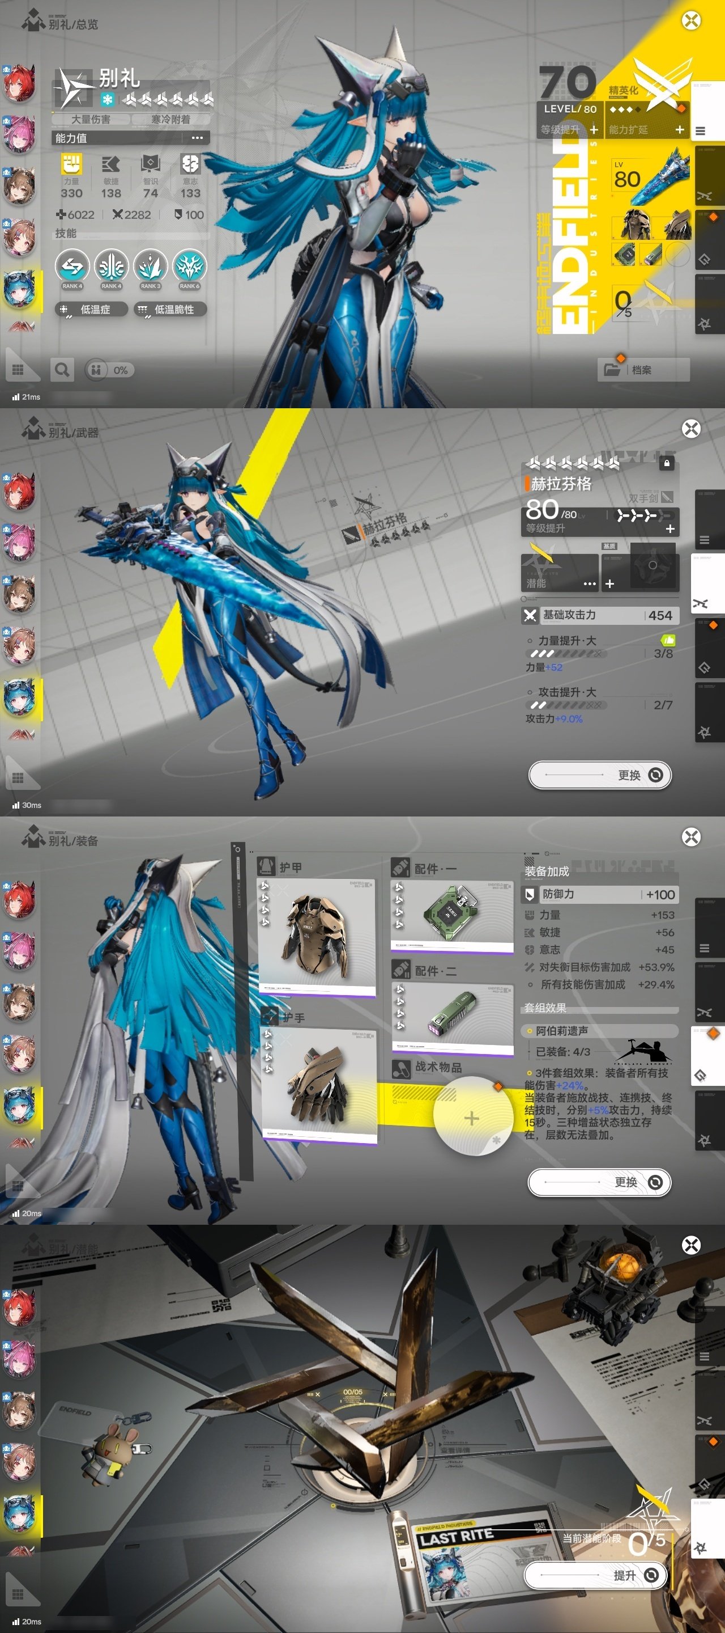Viewport: 725px width, 1633px height.
Task: Select the RANK 3 skill icon
Action: tap(151, 267)
